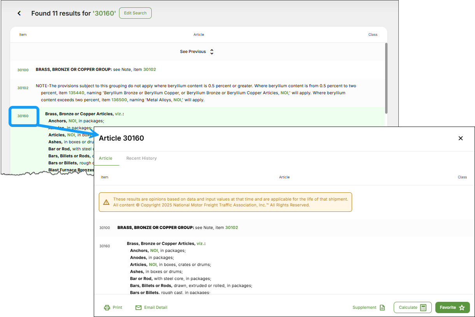The height and width of the screenshot is (317, 475).
Task: Follow the 136500 item link
Action: point(119,100)
